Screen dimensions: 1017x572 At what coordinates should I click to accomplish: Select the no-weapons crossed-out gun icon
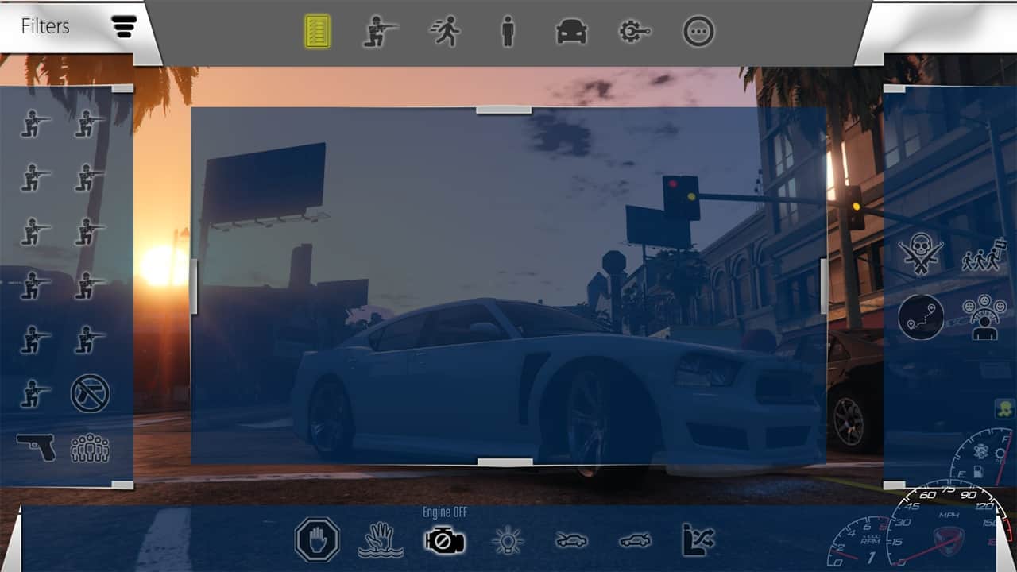[90, 394]
